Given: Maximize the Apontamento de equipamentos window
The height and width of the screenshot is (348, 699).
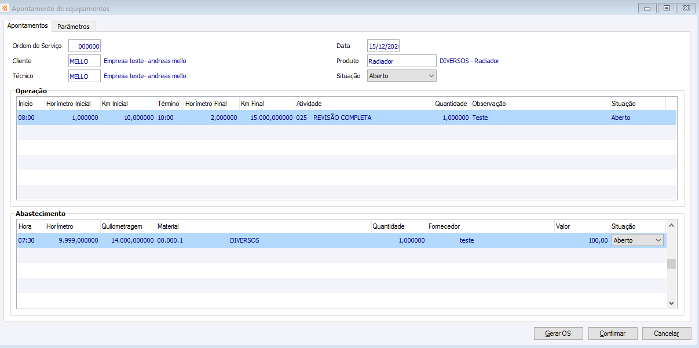Looking at the screenshot, I should point(667,8).
